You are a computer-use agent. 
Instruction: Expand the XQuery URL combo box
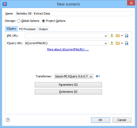click(106, 43)
